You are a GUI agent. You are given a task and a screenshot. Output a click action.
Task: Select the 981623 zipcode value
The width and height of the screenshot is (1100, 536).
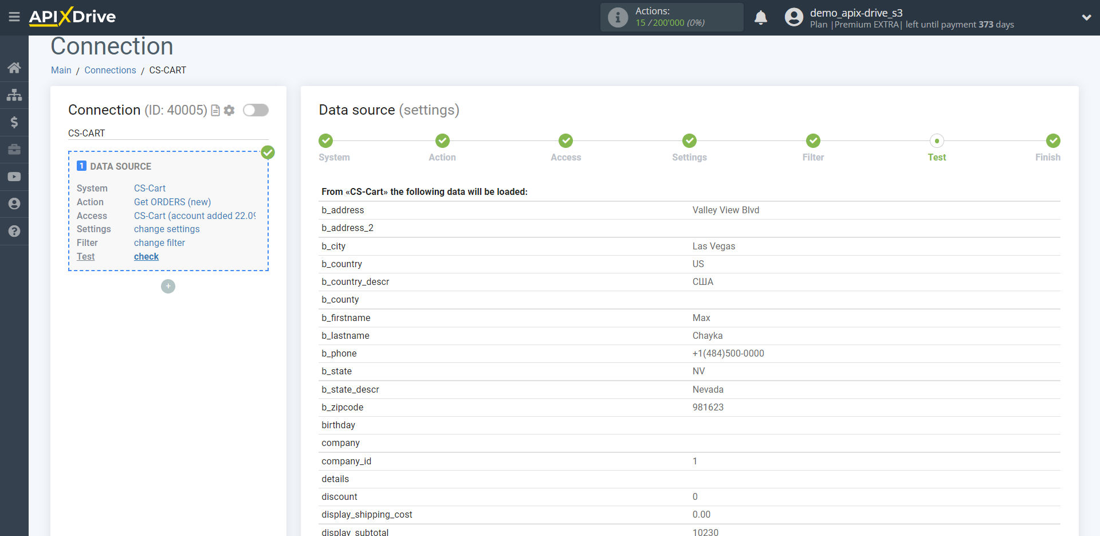click(708, 407)
